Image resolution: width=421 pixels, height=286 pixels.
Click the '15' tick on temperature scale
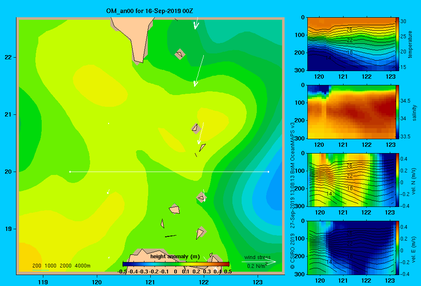coord(403,67)
